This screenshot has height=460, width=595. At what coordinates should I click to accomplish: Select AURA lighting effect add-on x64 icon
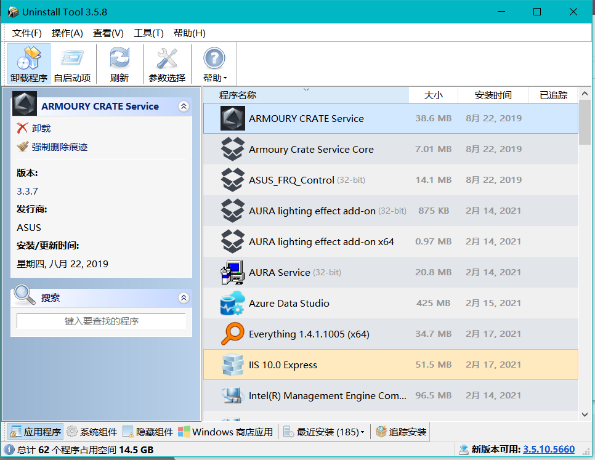click(x=233, y=241)
